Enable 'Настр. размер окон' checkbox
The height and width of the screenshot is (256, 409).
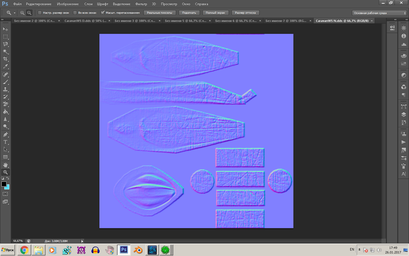(40, 13)
